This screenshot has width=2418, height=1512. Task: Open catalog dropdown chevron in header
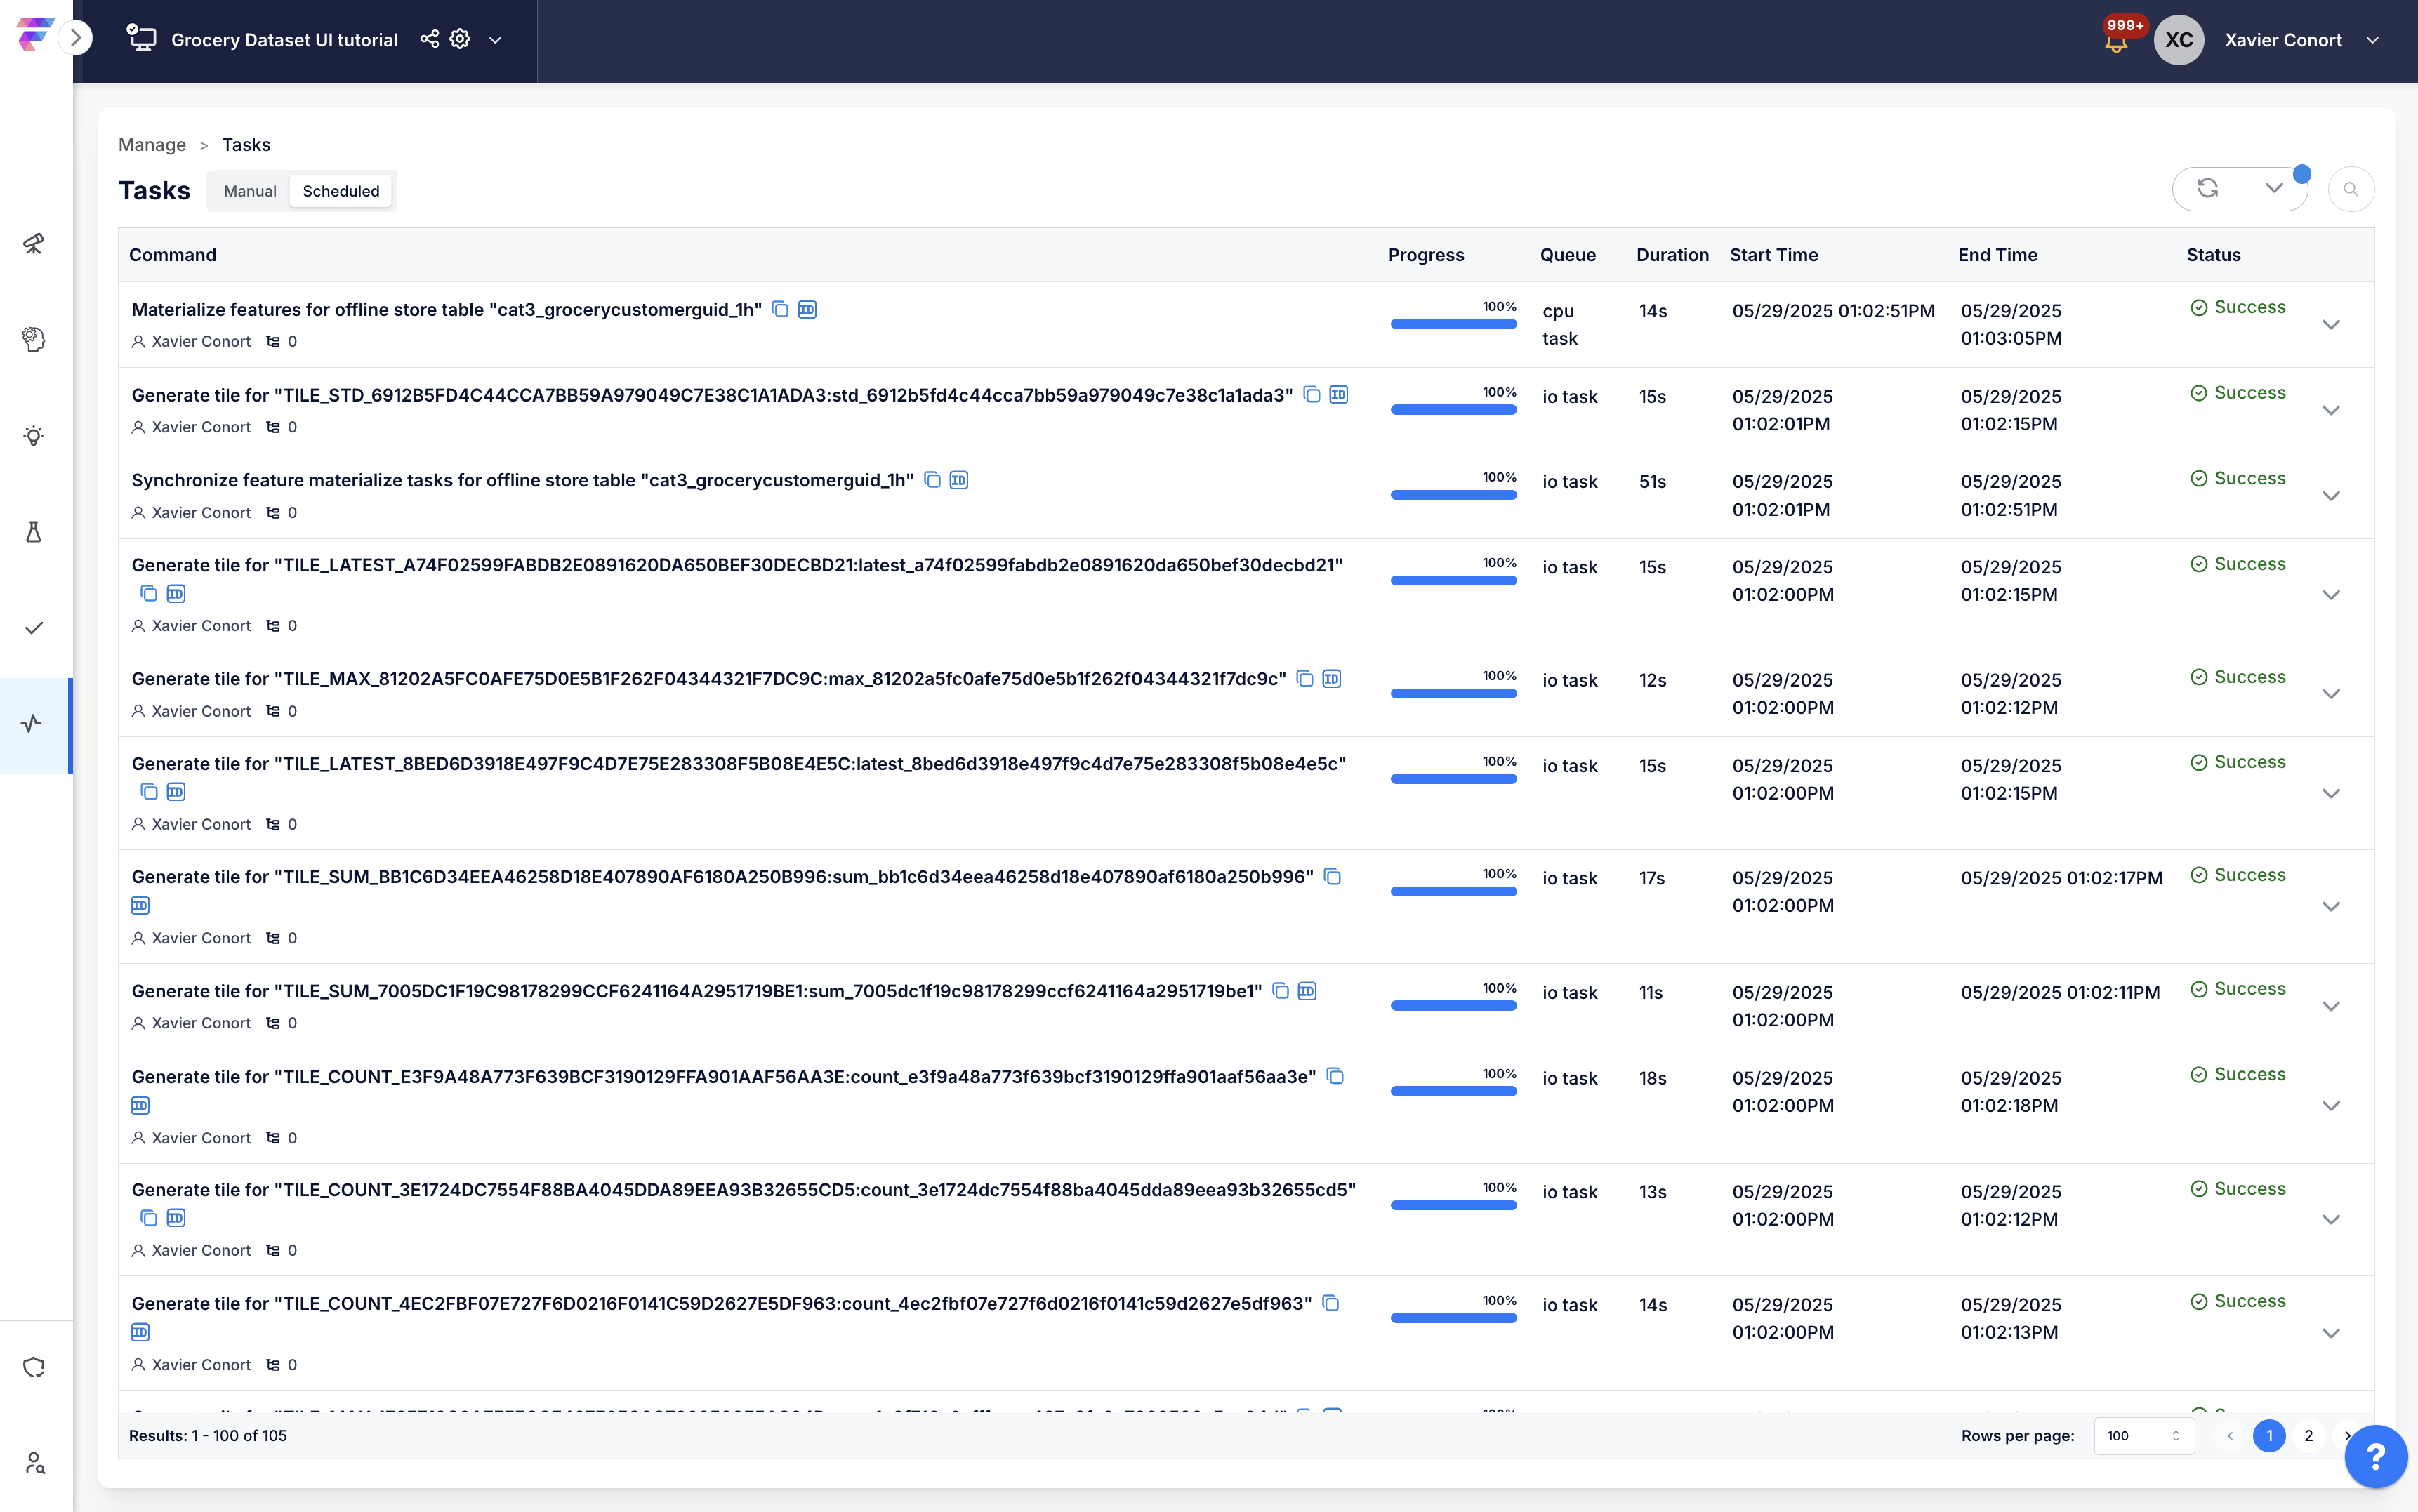click(495, 40)
